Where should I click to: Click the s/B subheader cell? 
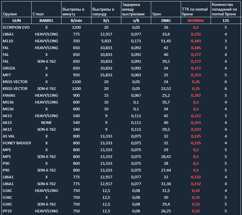136,21
